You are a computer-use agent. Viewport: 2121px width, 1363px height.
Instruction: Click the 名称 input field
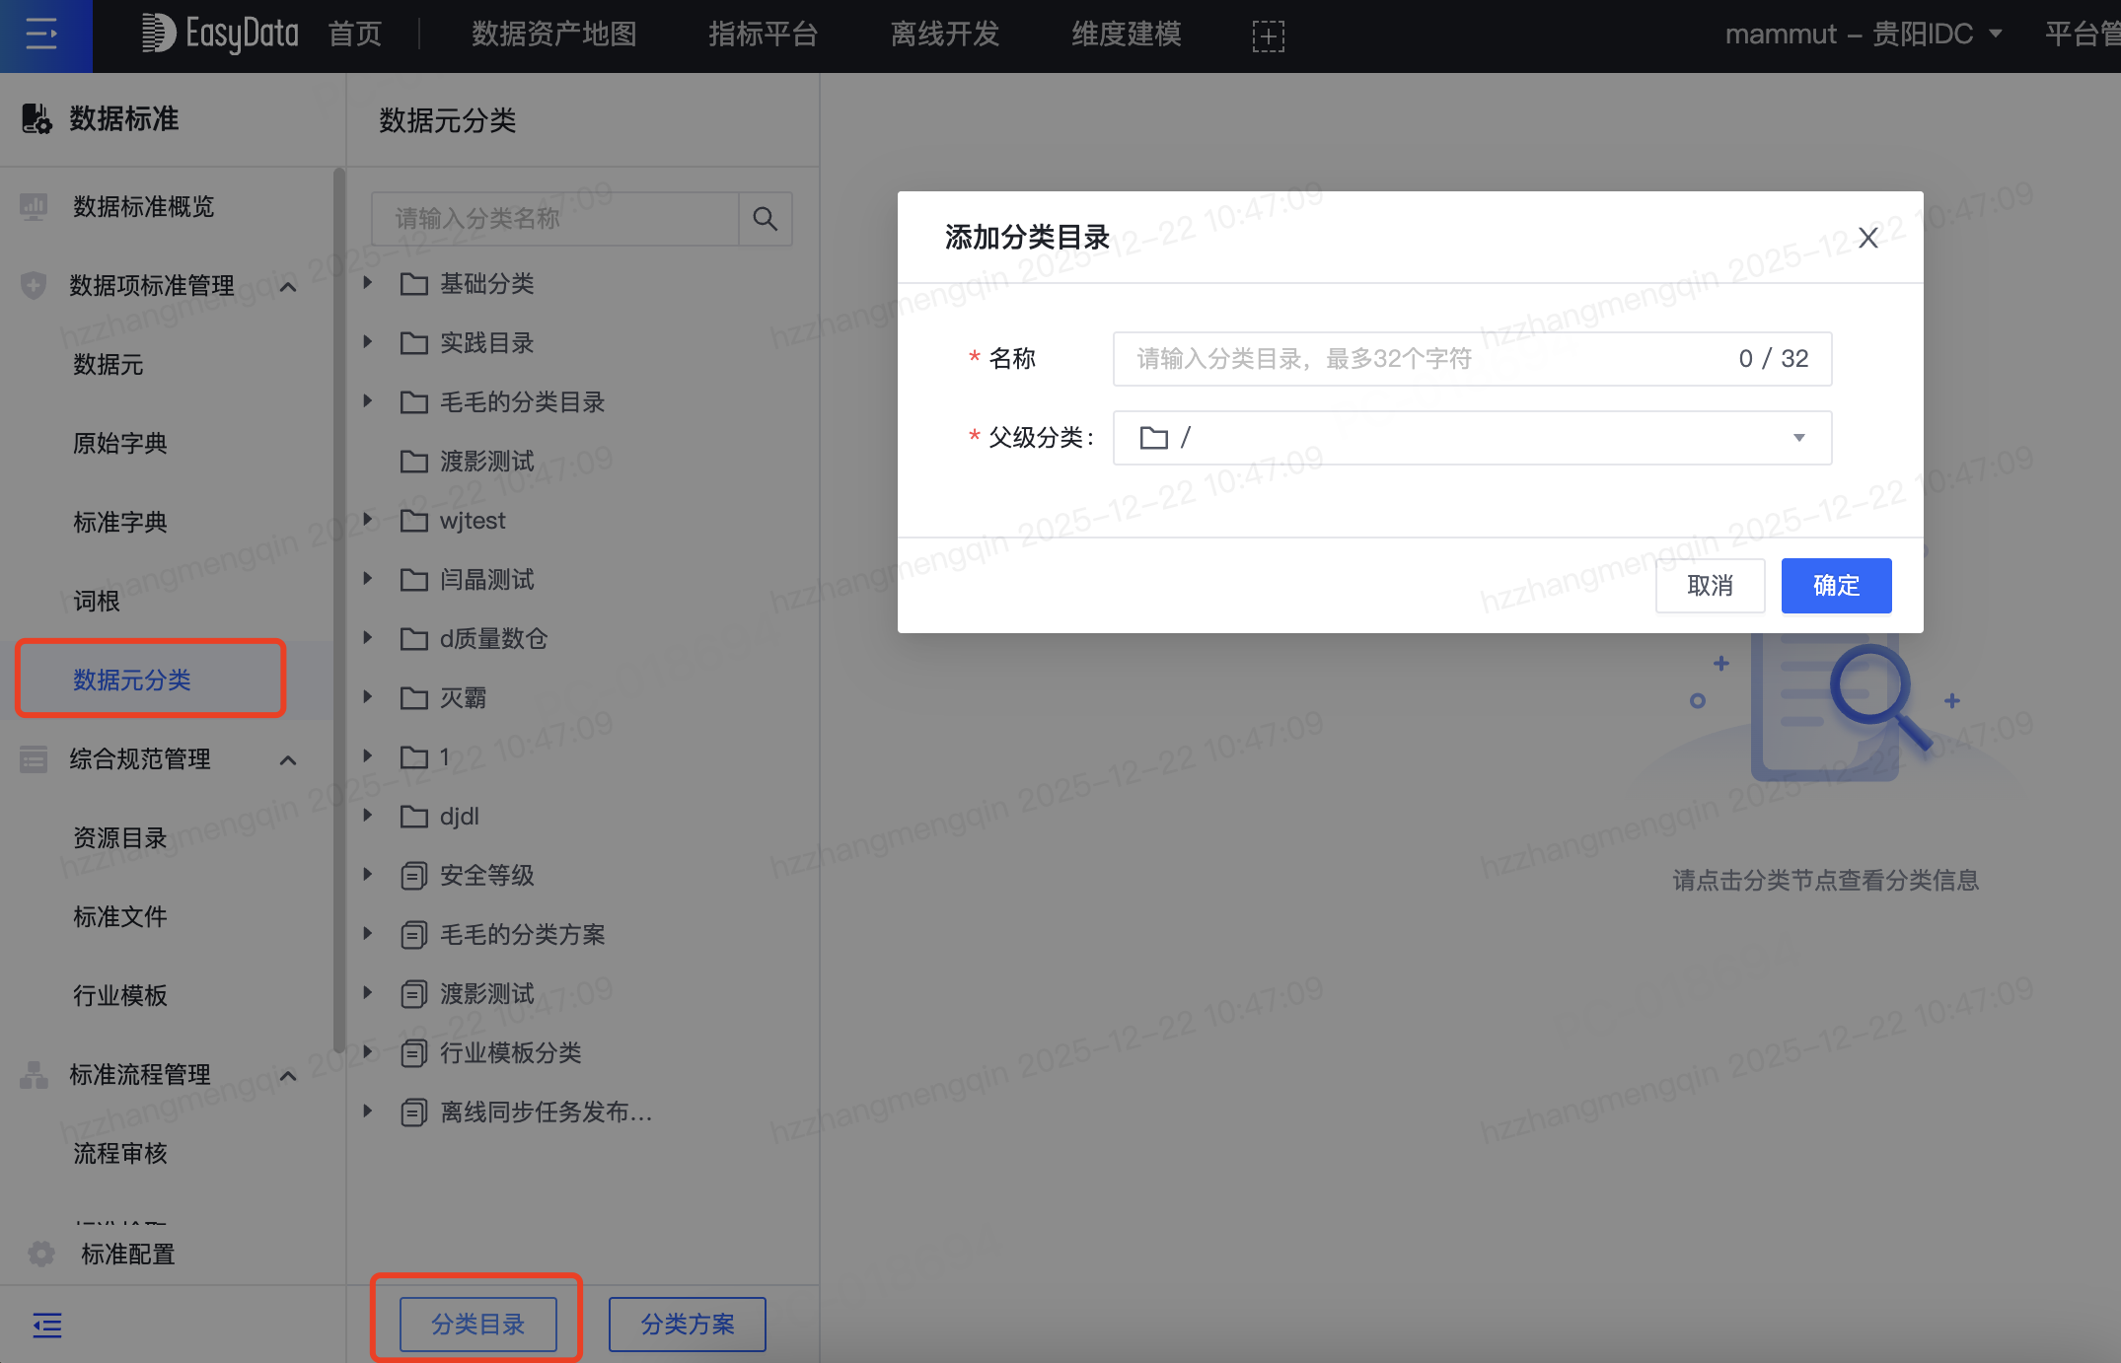click(x=1472, y=359)
